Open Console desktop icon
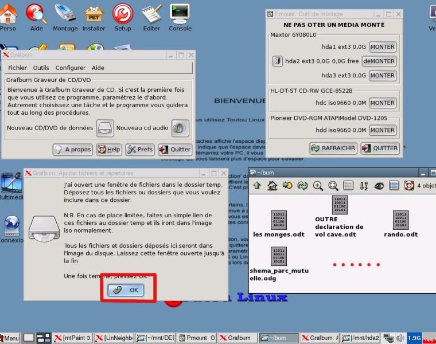 coord(180,17)
